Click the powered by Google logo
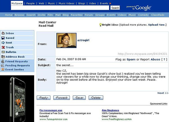Viewport: 169px width, 122px height. tap(139, 8)
